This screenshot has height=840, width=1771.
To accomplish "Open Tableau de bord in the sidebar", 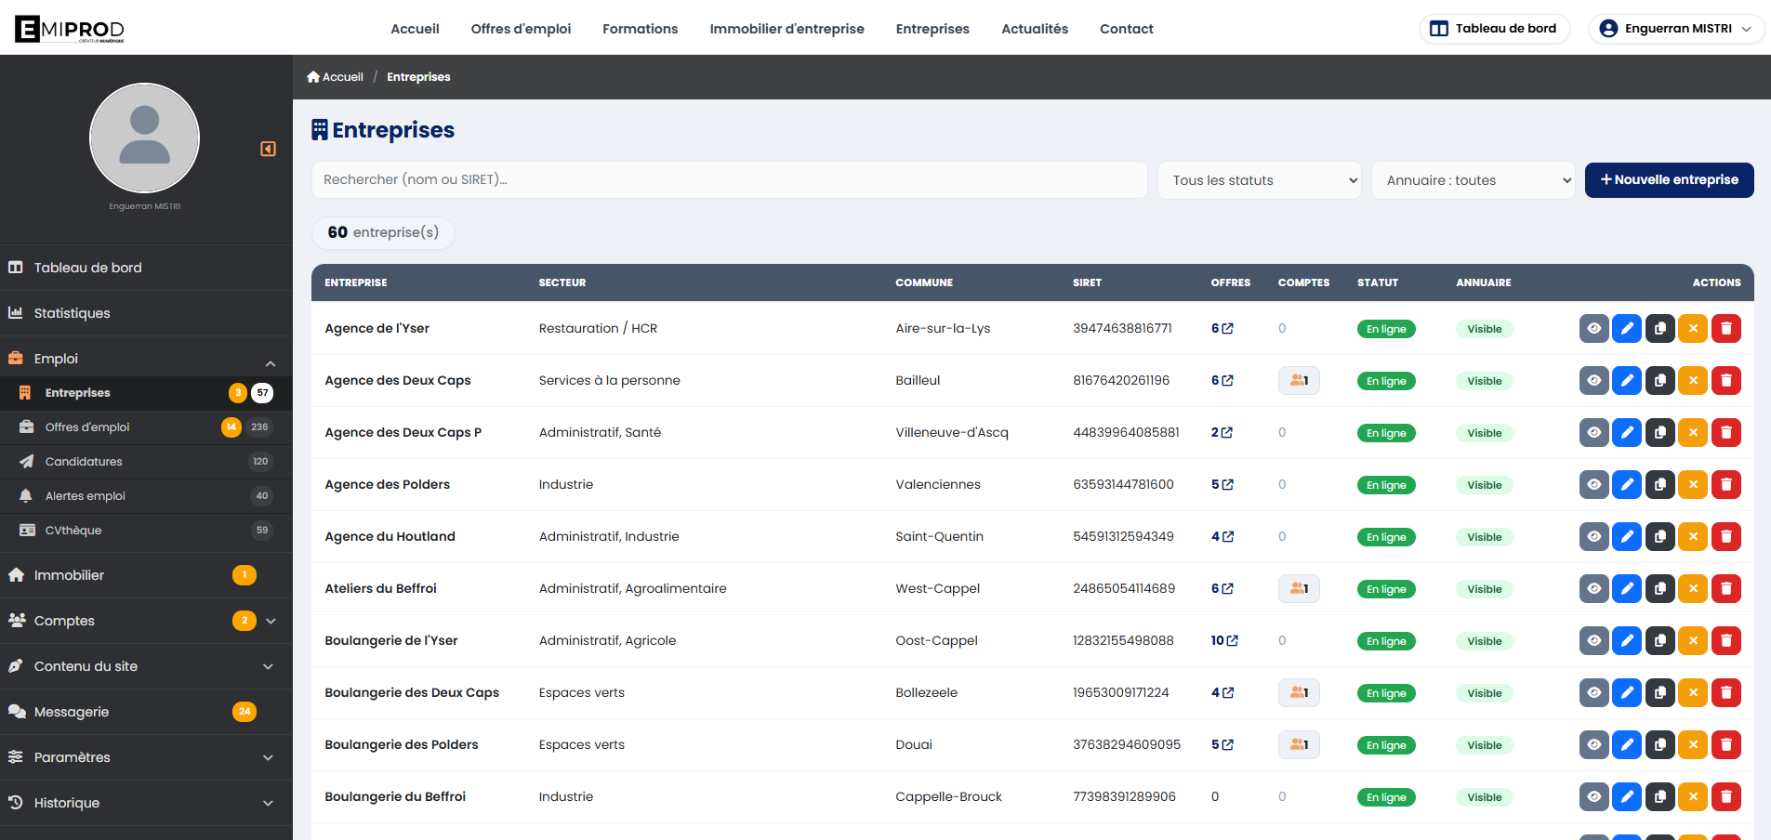I will click(x=146, y=268).
